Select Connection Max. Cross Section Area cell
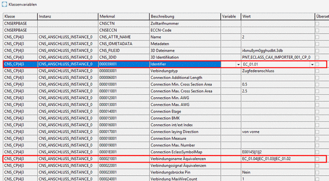This screenshot has width=329, height=181. coord(185,91)
